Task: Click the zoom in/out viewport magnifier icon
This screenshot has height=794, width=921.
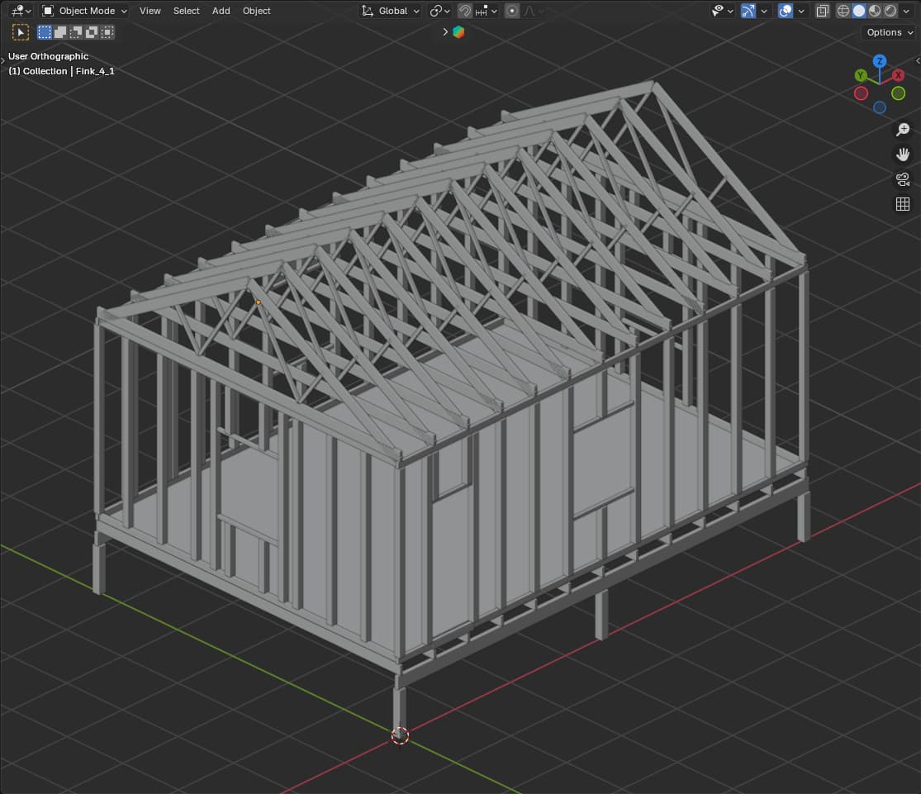Action: [x=903, y=130]
